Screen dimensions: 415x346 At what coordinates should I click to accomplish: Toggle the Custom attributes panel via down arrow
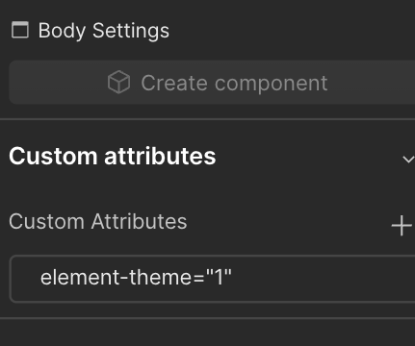pos(408,159)
